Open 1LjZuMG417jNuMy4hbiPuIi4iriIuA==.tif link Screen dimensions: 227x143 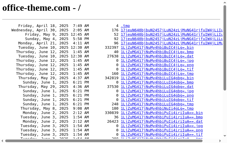(x=162, y=135)
